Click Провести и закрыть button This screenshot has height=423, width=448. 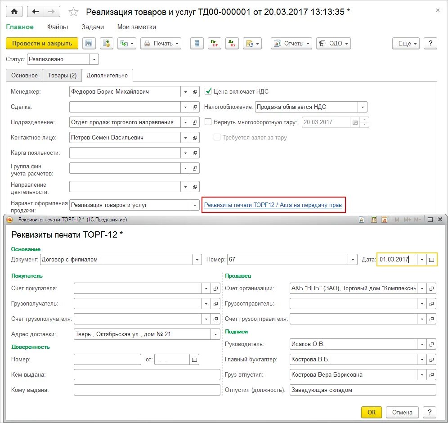pyautogui.click(x=42, y=44)
